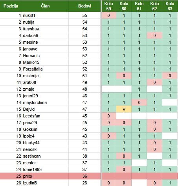Select the points cell 36 for prlito

(84, 176)
